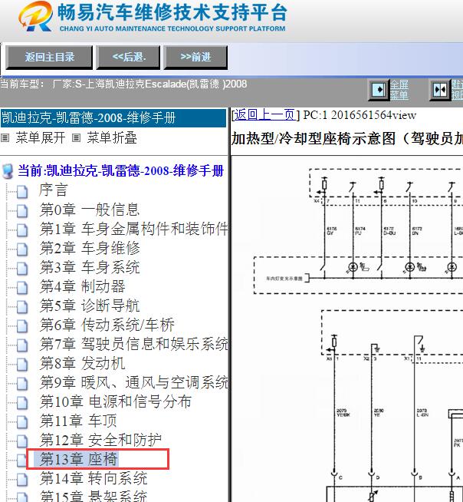The image size is (463, 502).
Task: Collapse all menus with 菜单折叠
Action: point(112,138)
